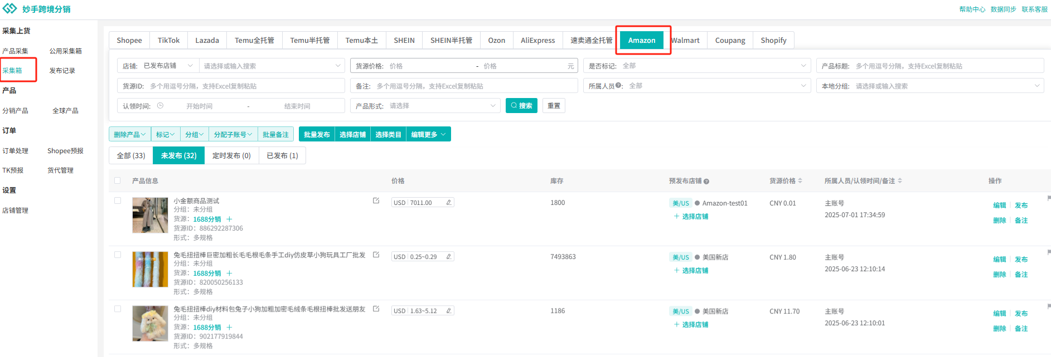Screen dimensions: 1051x357
Task: Click plus icon beside 1688分销 for 820050256133
Action: (x=229, y=273)
